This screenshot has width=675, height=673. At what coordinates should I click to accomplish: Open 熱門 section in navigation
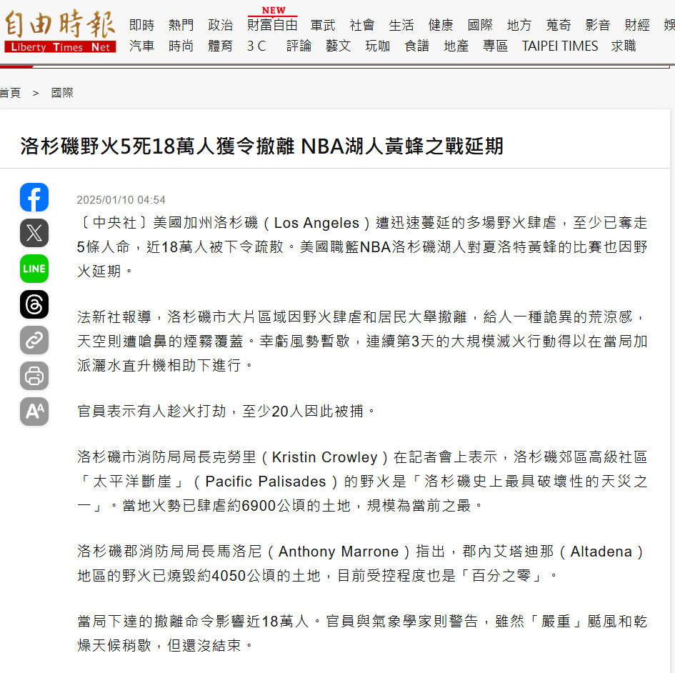point(181,25)
